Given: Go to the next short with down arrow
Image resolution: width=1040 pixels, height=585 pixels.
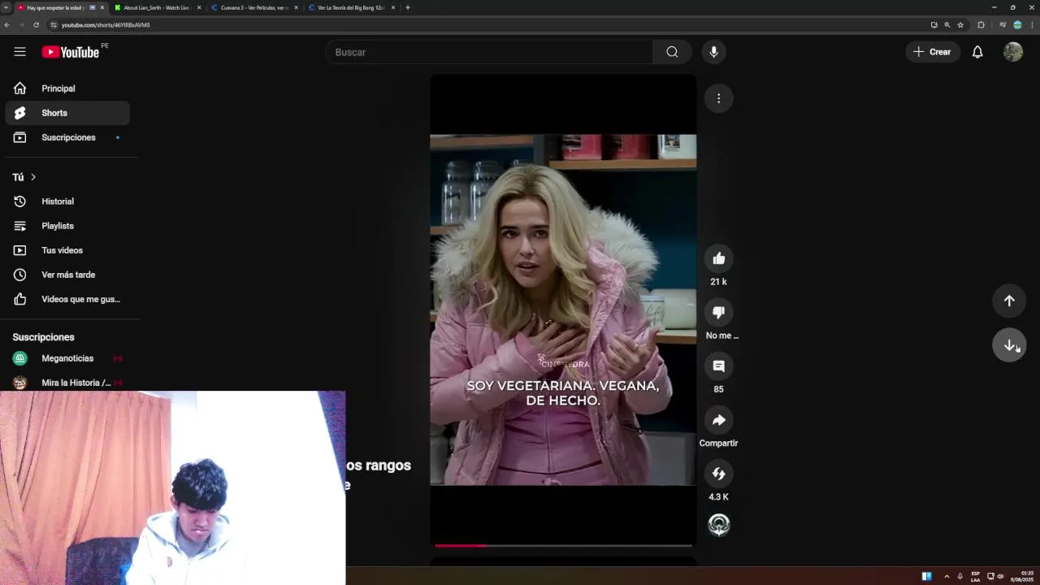Looking at the screenshot, I should pyautogui.click(x=1009, y=345).
